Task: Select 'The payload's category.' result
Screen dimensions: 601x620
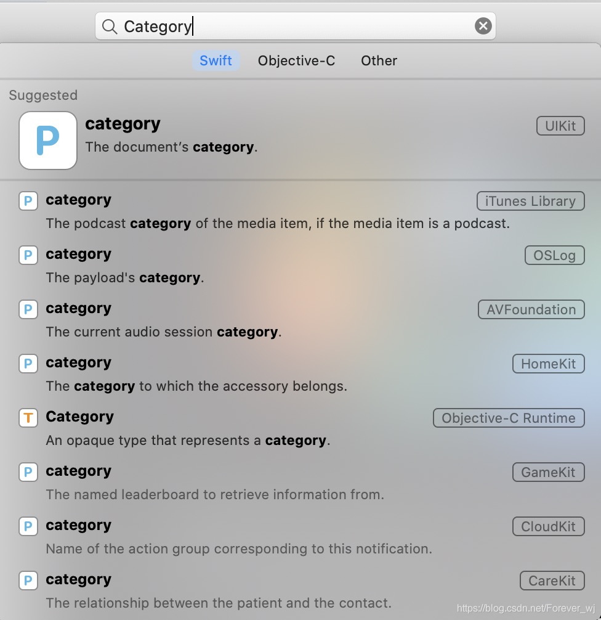Action: [x=125, y=277]
